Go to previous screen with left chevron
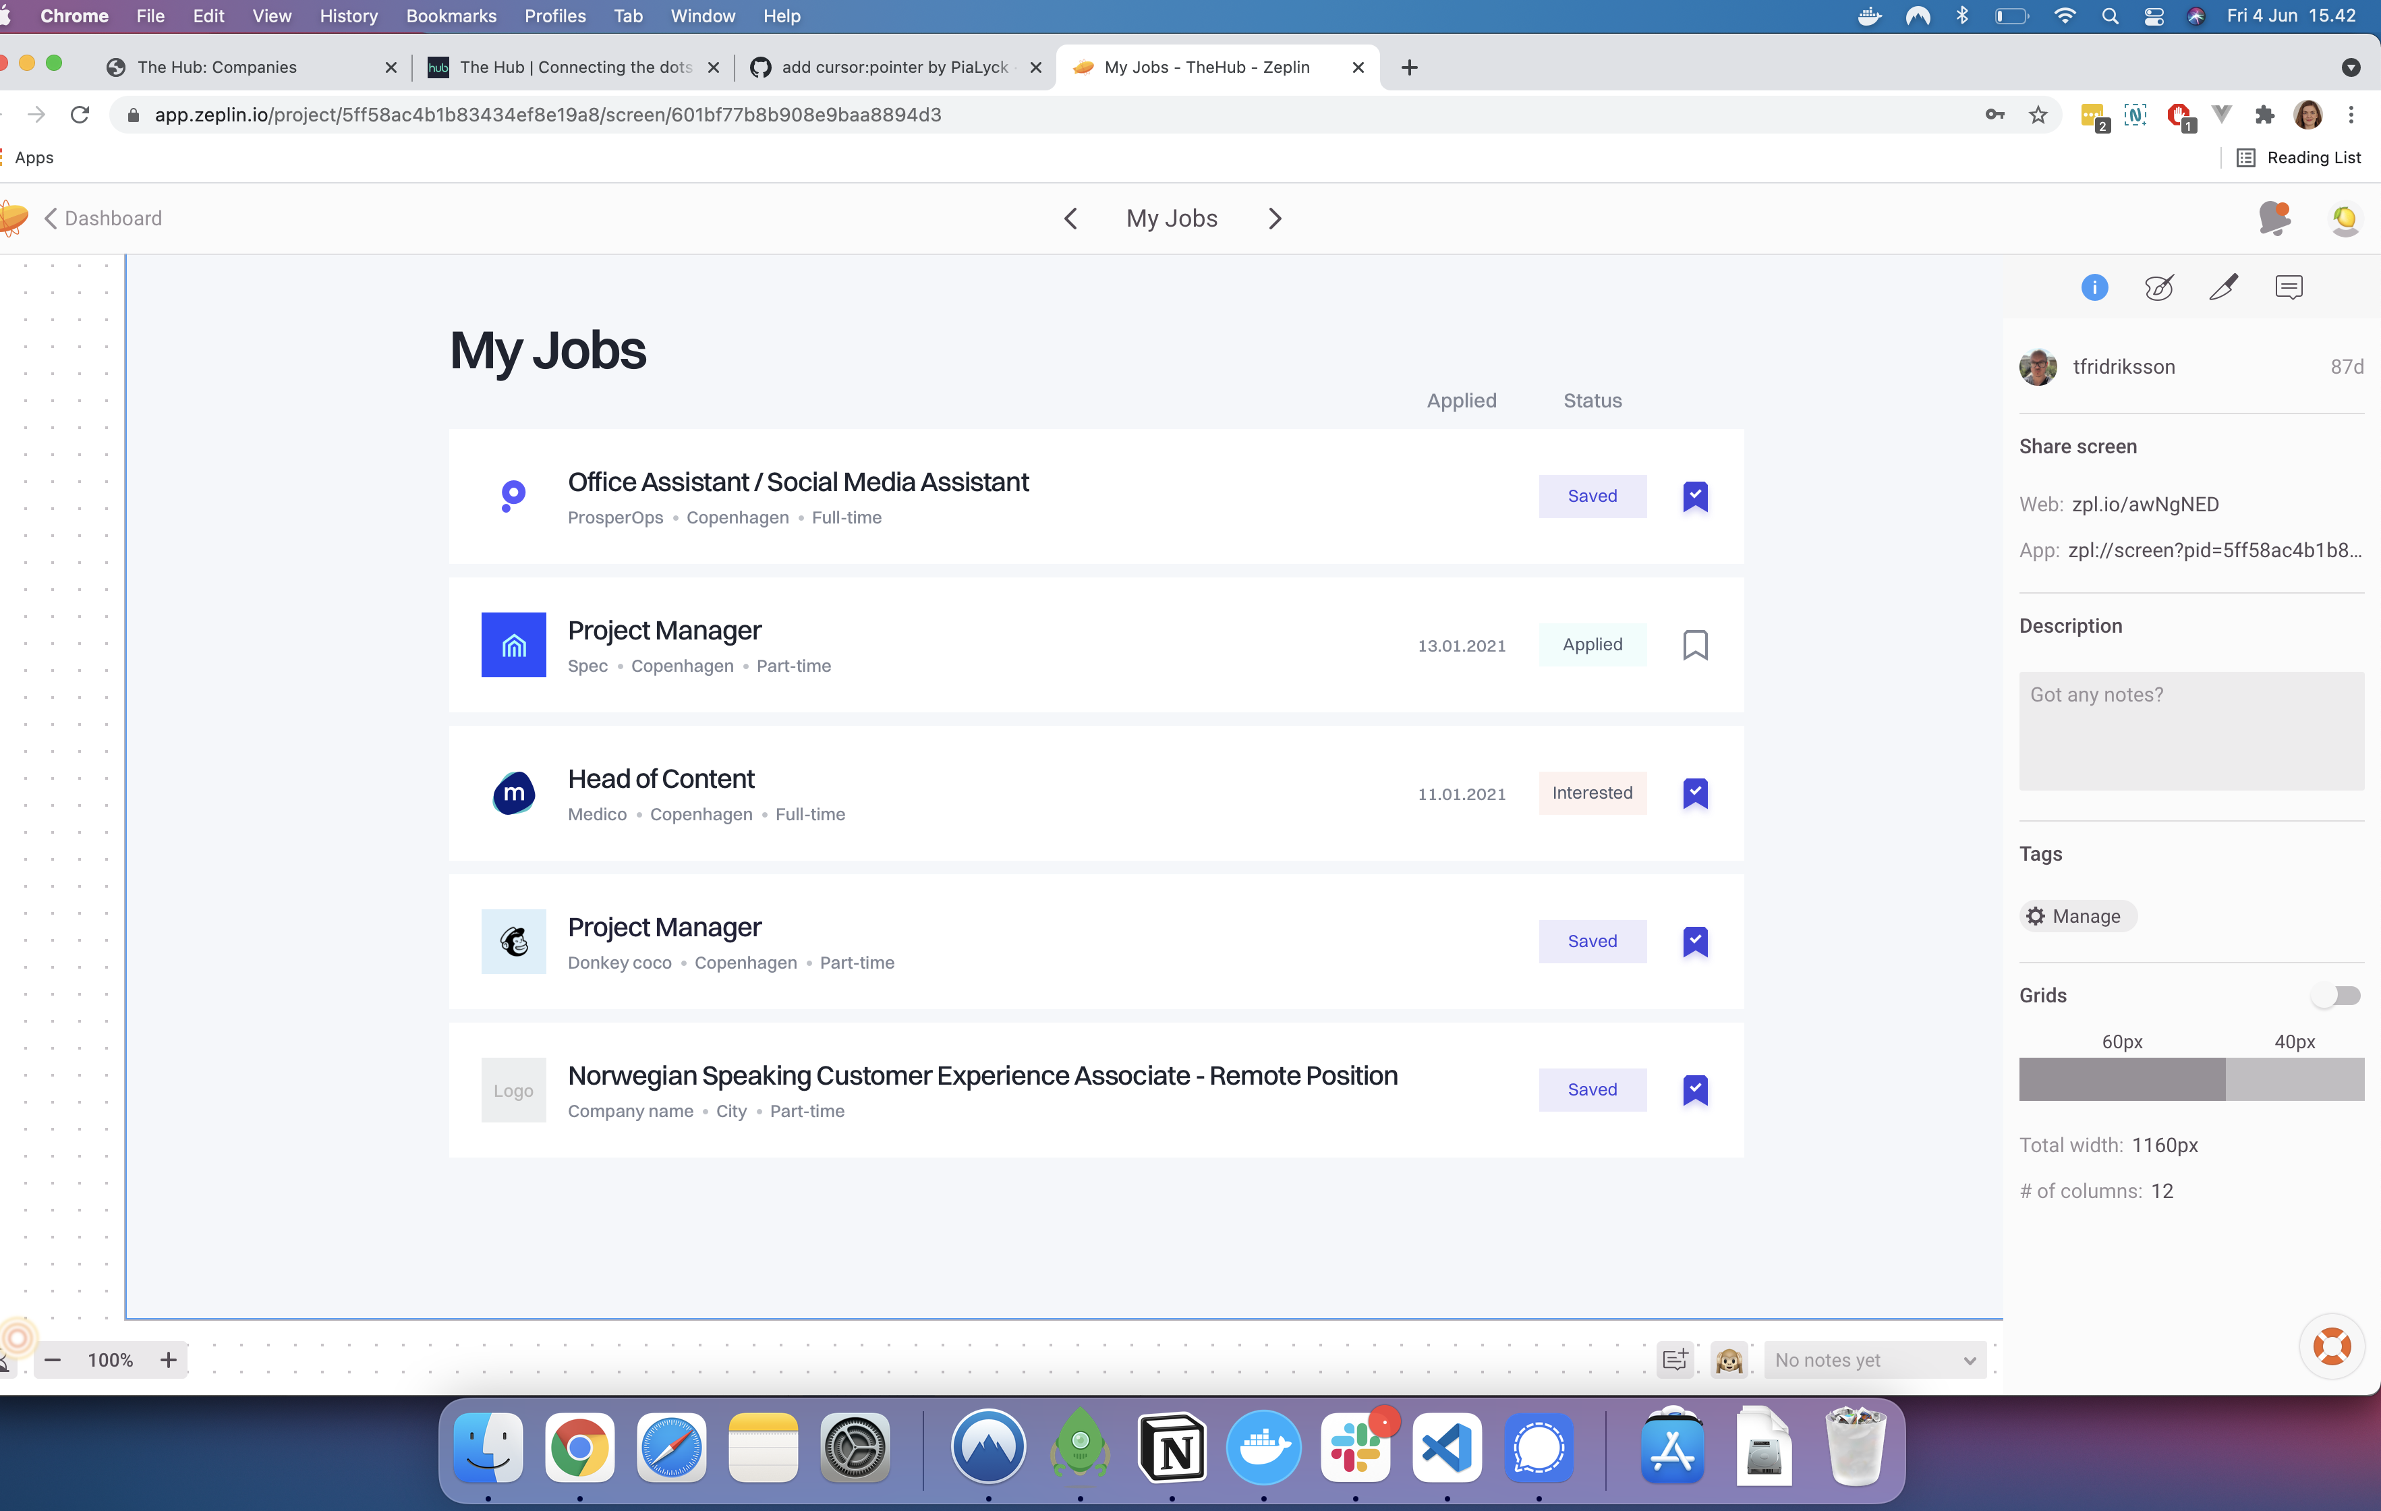2381x1511 pixels. click(1070, 219)
